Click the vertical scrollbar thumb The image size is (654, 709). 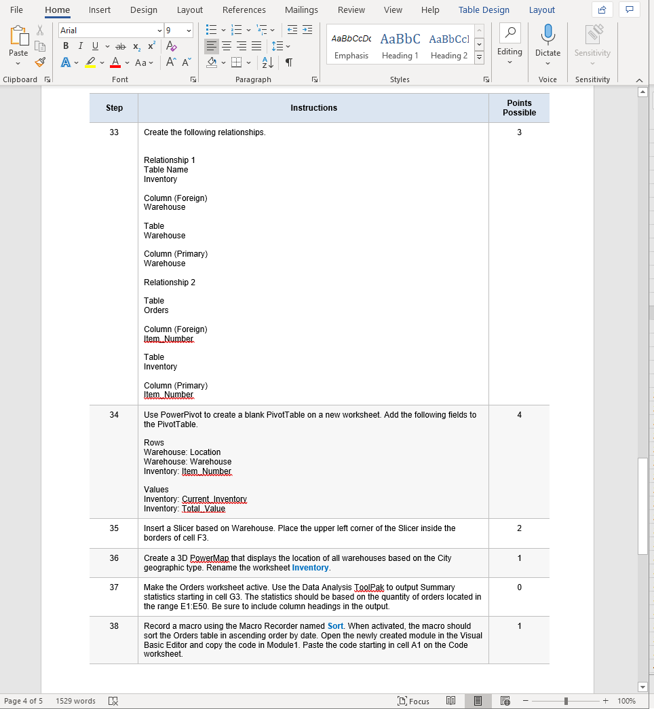(642, 506)
